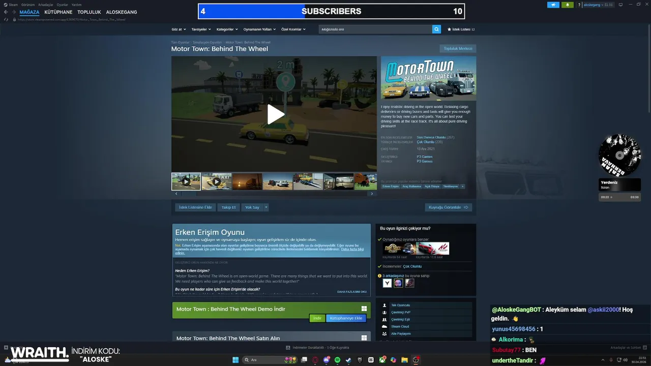Open the second friend avatar who owns game
The width and height of the screenshot is (651, 366).
(398, 283)
